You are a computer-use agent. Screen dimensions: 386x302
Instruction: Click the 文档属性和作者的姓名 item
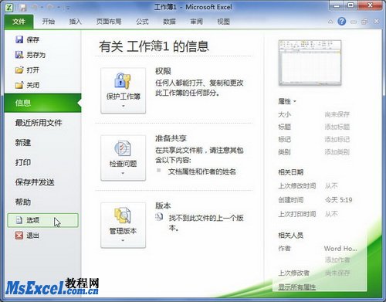point(202,171)
